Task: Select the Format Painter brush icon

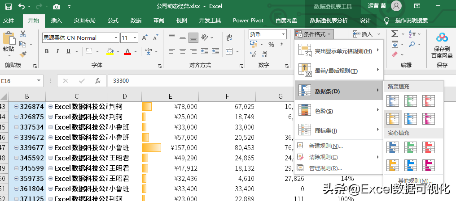Action: 23,54
